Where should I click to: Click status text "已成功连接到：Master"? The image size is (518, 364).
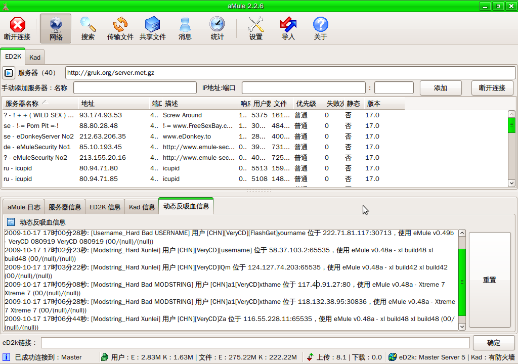48,357
